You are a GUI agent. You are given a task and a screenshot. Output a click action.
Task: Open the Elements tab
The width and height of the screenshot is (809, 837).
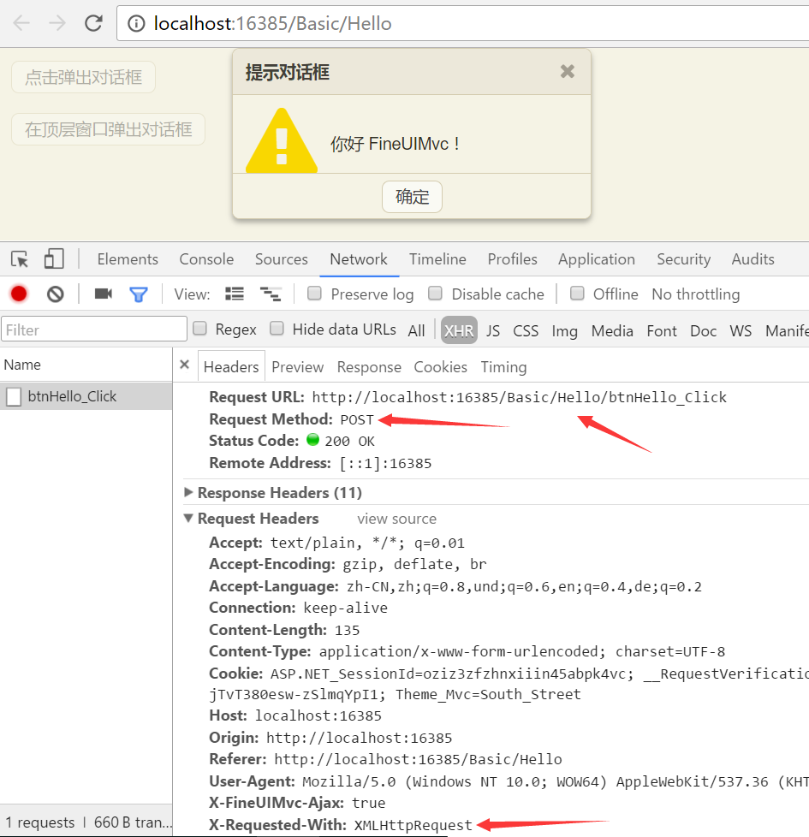128,259
